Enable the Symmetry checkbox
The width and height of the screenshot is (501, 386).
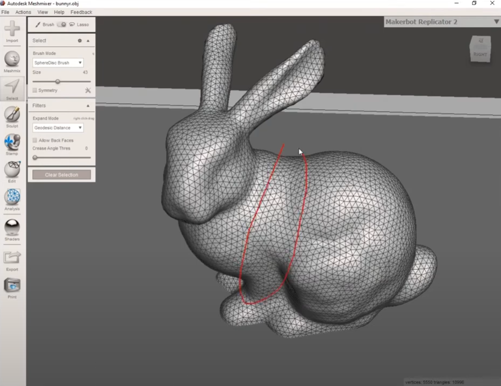34,90
